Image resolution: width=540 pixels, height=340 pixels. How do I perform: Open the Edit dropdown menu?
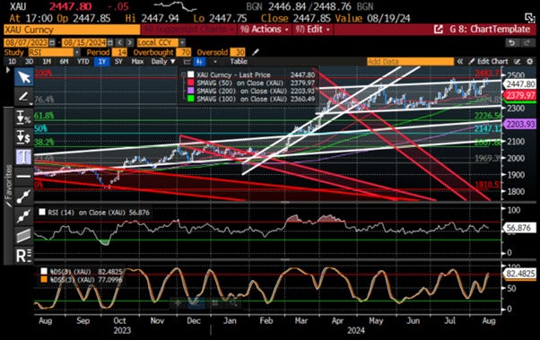tap(312, 30)
